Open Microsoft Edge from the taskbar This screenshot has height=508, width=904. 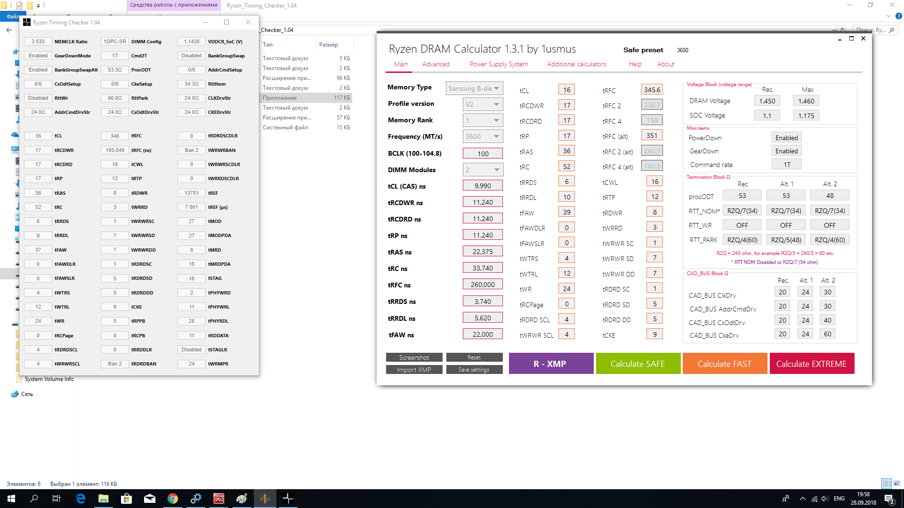click(81, 499)
